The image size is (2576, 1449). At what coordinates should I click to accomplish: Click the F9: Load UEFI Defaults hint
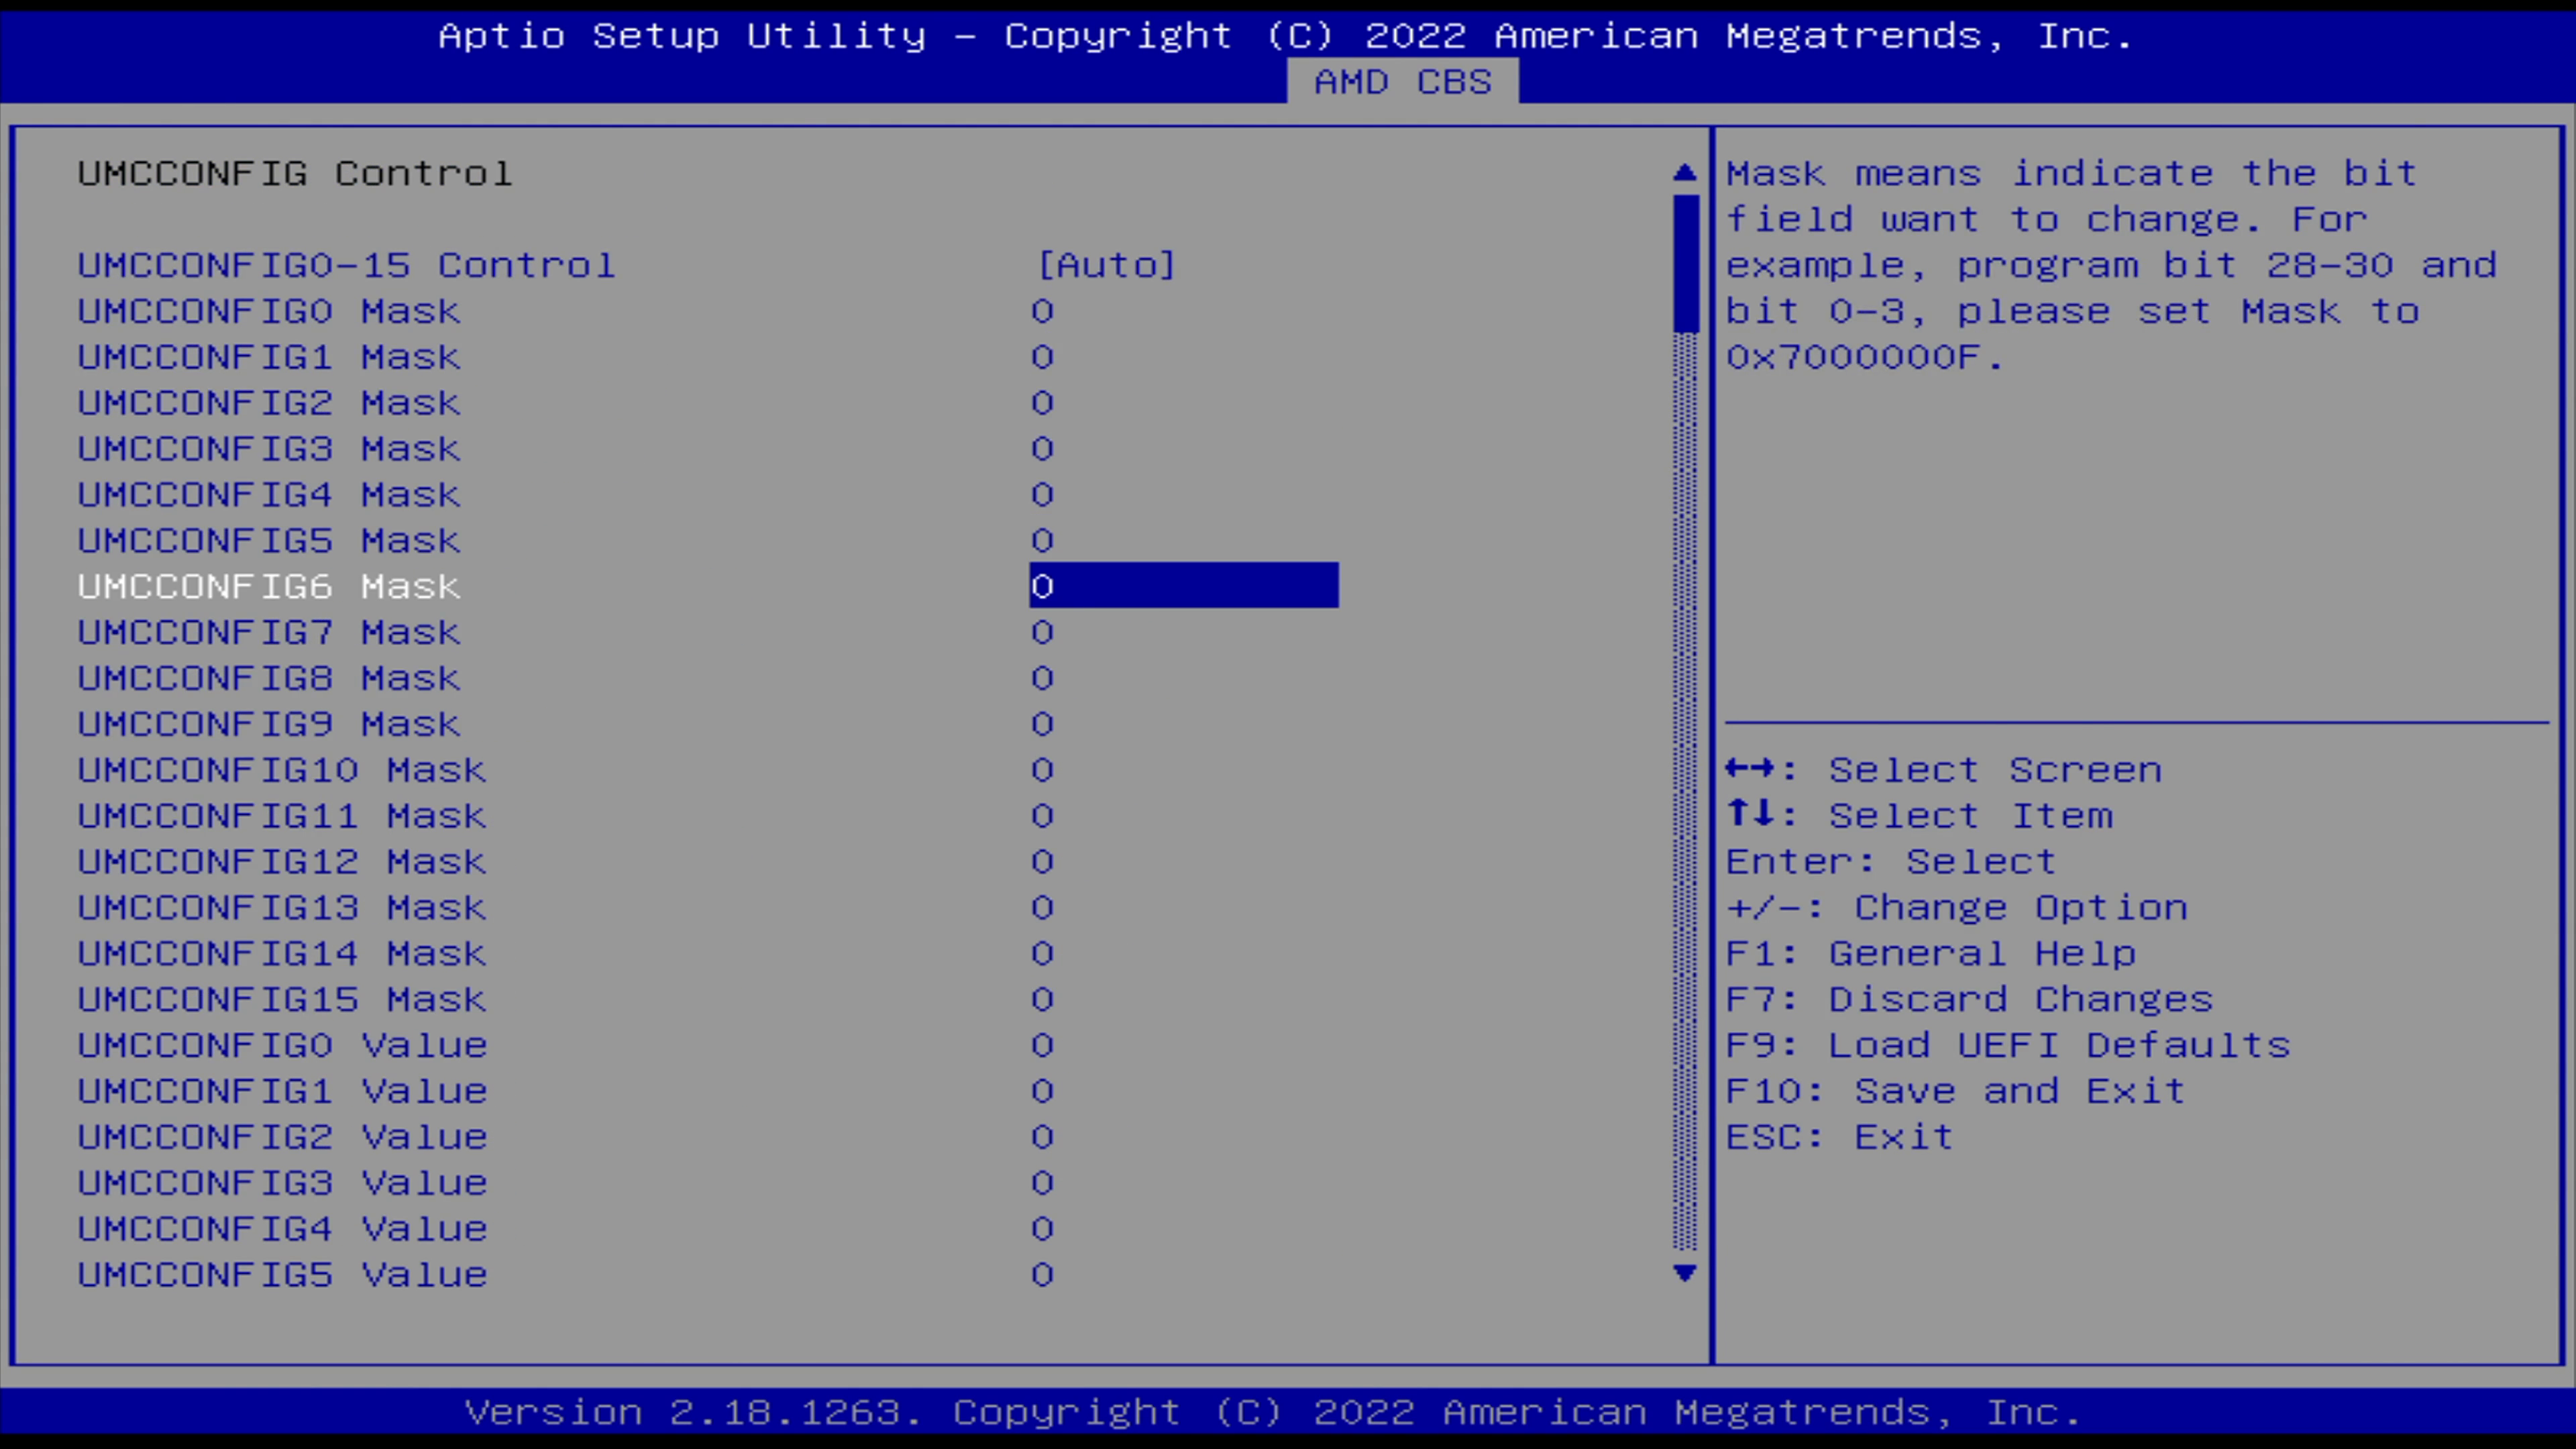coord(2008,1045)
